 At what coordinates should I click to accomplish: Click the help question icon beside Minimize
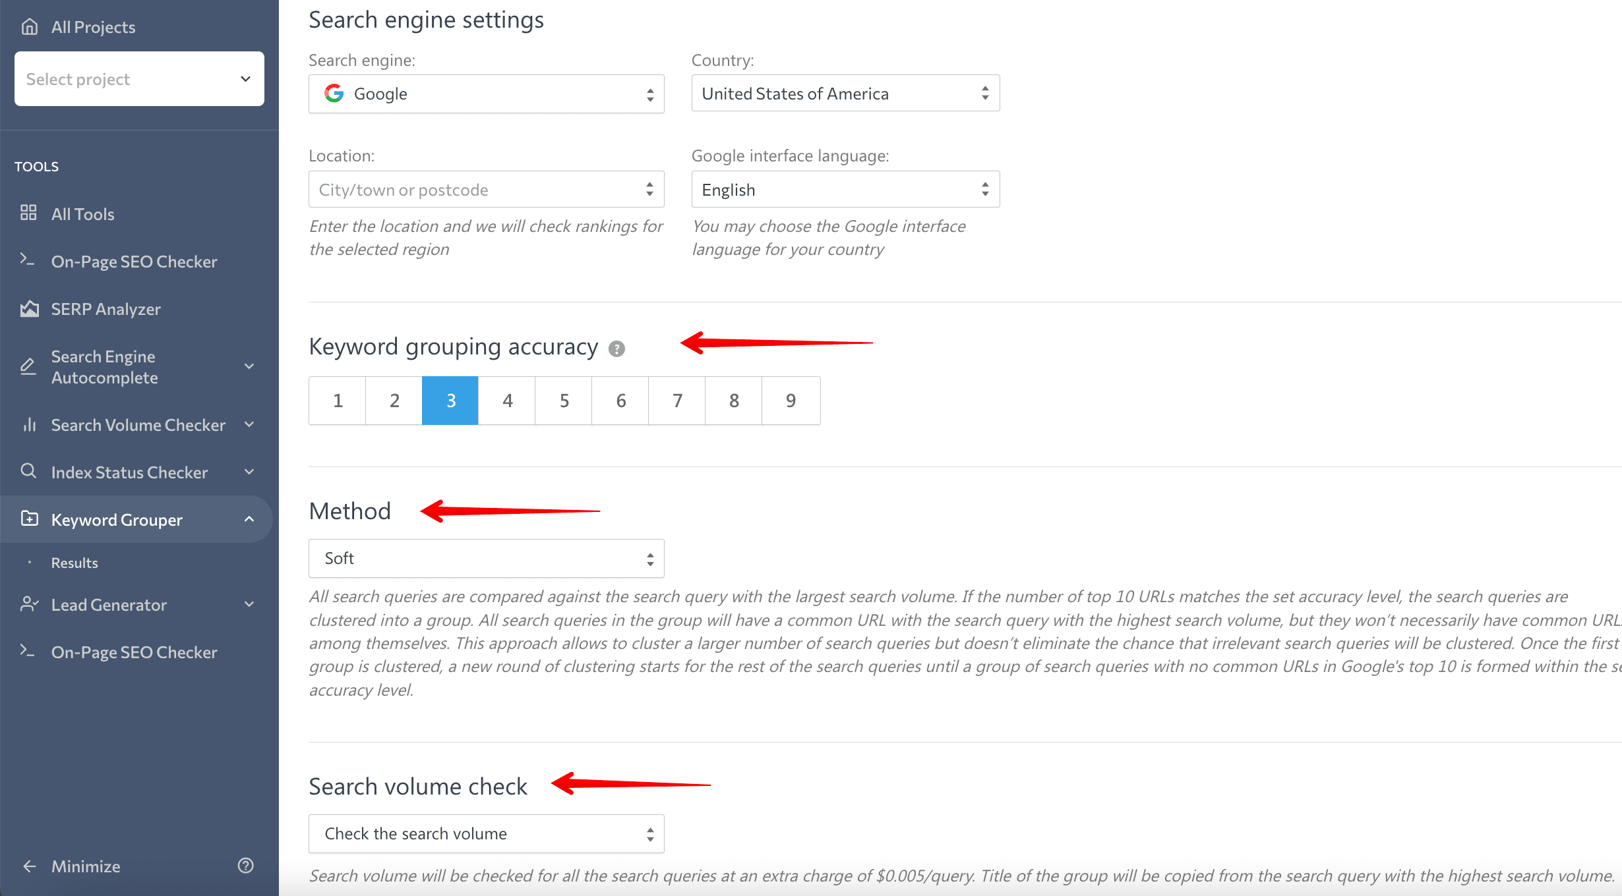pyautogui.click(x=245, y=866)
